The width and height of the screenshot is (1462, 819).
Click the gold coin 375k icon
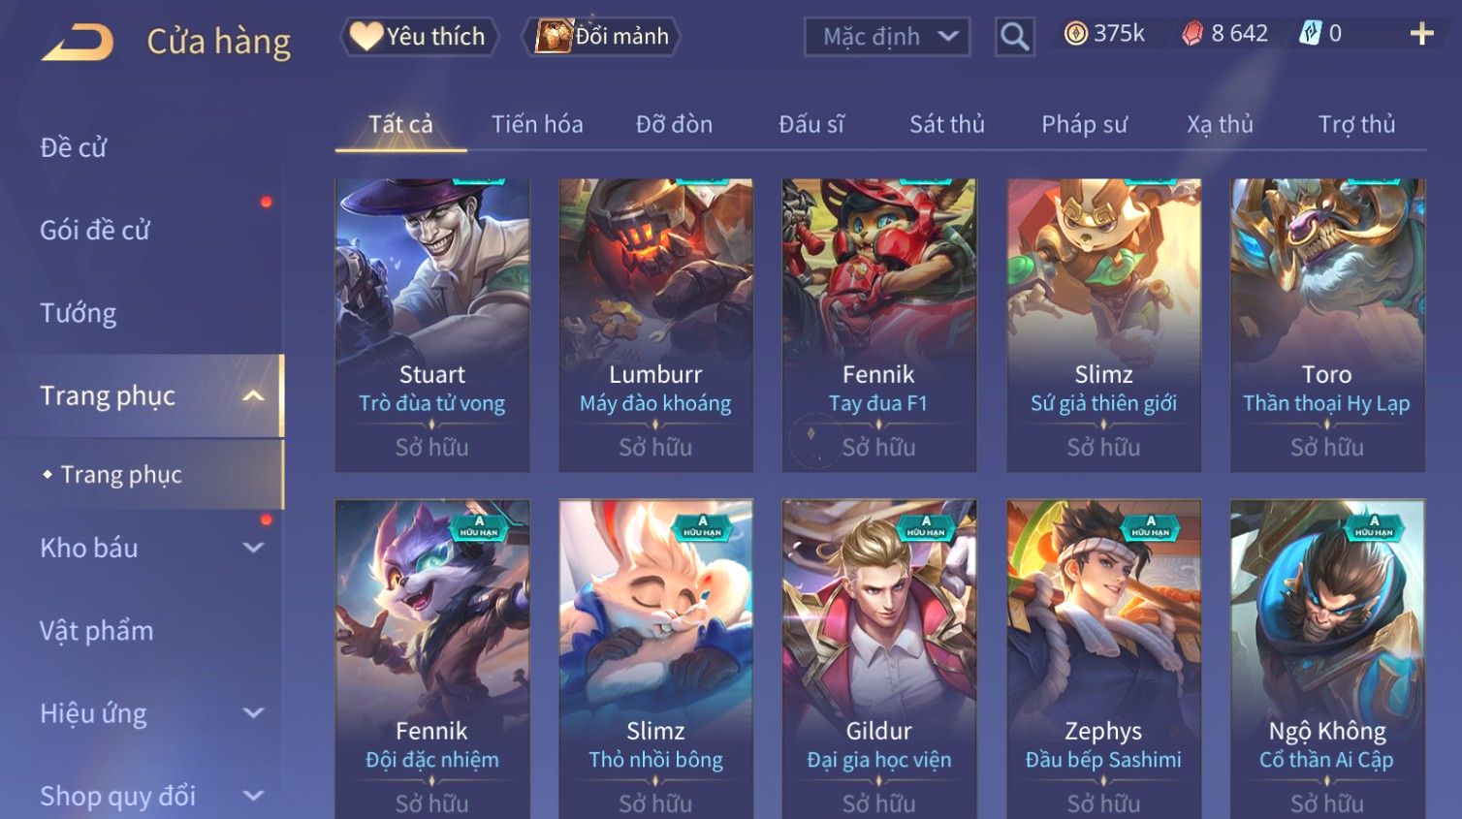tap(1075, 34)
